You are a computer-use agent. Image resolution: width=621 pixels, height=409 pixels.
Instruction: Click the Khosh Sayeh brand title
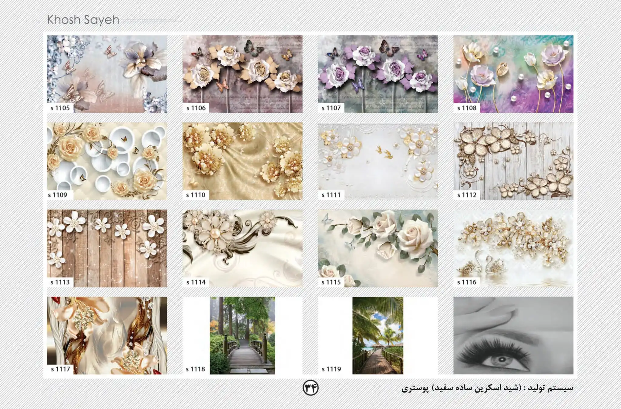click(x=83, y=20)
